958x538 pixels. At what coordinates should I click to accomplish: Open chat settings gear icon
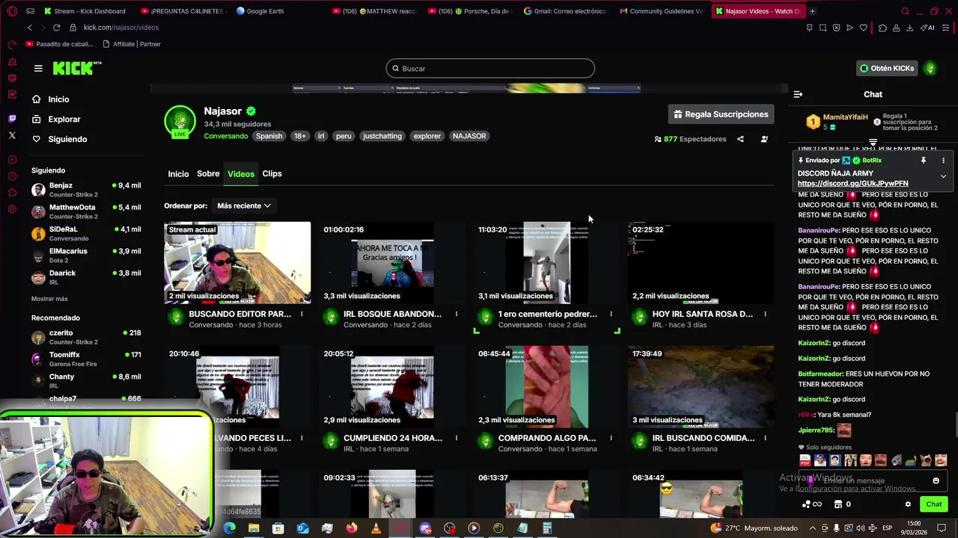pyautogui.click(x=908, y=504)
